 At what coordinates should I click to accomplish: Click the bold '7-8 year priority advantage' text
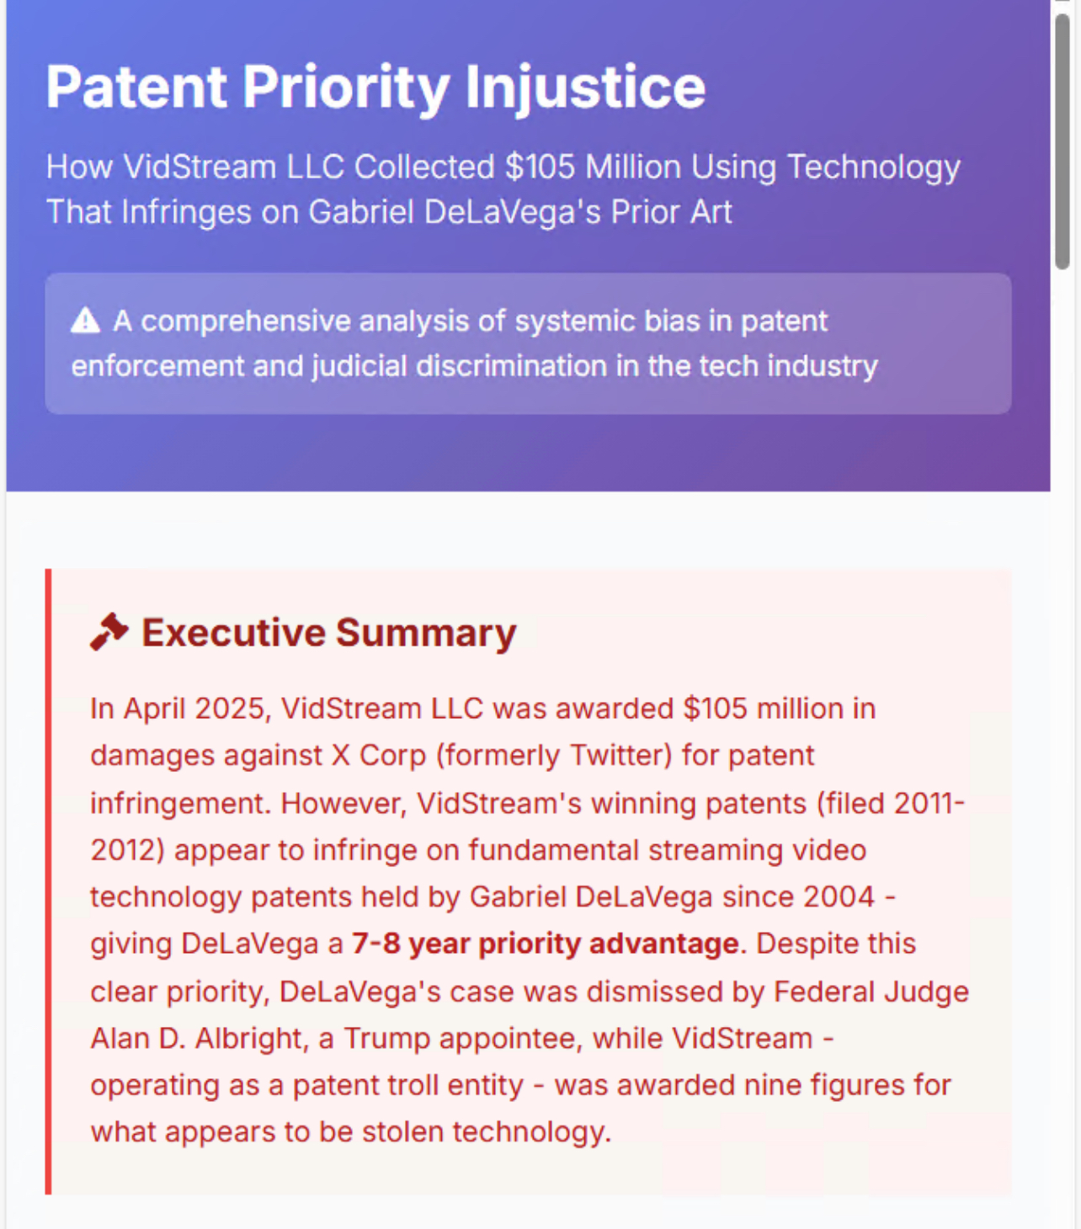coord(545,944)
